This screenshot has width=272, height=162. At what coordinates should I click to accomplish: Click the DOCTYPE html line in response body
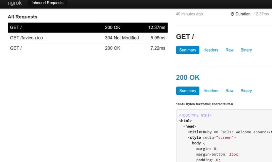point(195,115)
